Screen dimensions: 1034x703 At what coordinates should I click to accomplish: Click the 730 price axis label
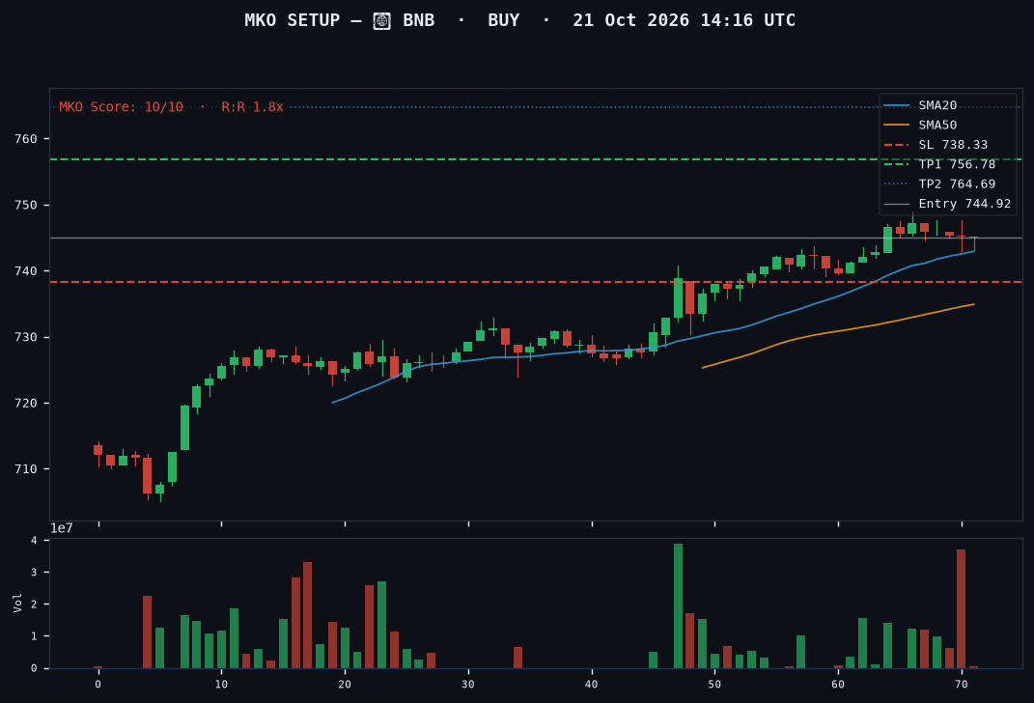26,337
